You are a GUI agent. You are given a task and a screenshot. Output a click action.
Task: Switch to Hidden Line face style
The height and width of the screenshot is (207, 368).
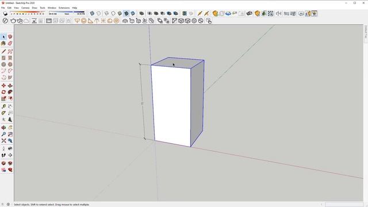[113, 13]
